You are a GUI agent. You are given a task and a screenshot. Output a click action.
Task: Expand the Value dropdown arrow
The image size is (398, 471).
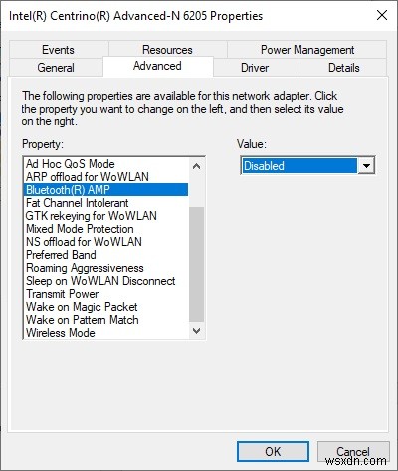[x=366, y=165]
